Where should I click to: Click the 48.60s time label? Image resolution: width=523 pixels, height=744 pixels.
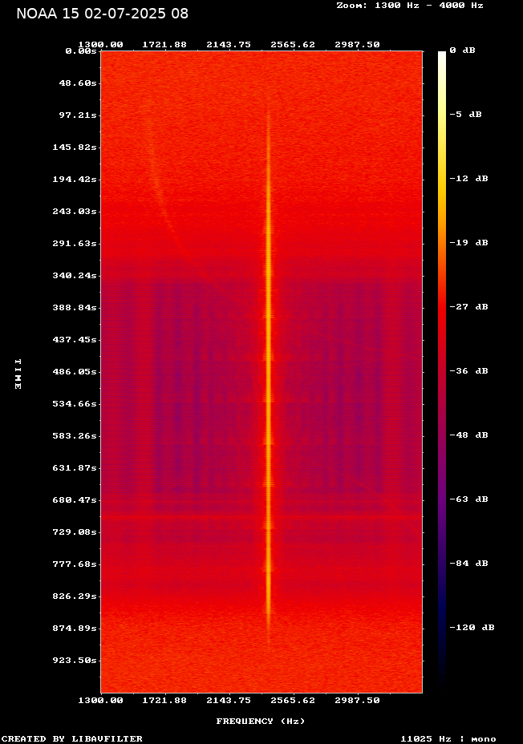tap(77, 83)
